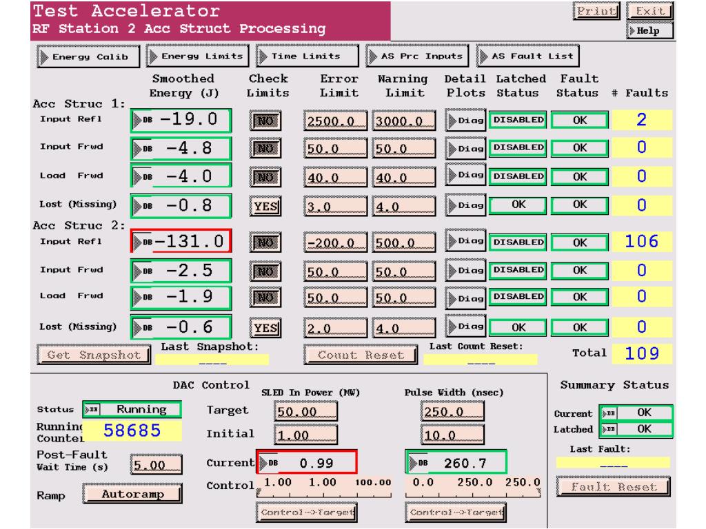Open the Energy Limits panel
The image size is (706, 529).
tap(198, 56)
